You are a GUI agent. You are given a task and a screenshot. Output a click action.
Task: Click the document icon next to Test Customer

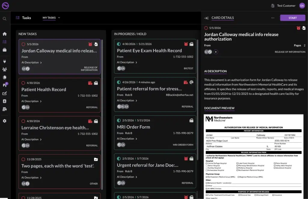(273, 6)
